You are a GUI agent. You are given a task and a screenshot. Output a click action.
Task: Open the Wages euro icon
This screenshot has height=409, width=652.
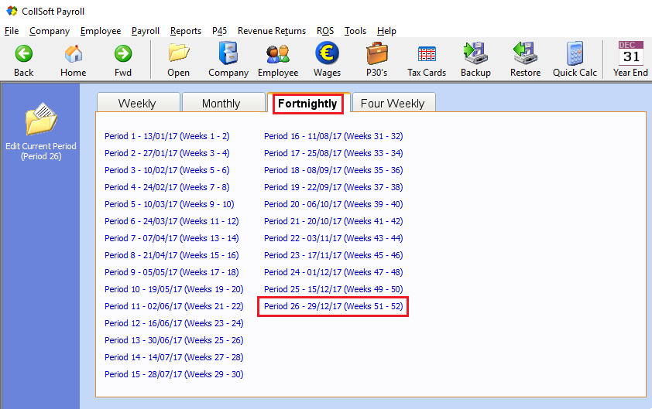[327, 54]
